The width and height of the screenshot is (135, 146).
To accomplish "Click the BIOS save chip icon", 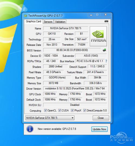I will [104, 50].
